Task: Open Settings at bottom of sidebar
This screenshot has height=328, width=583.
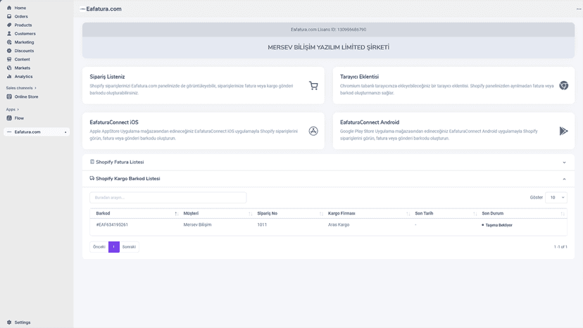Action: [23, 322]
